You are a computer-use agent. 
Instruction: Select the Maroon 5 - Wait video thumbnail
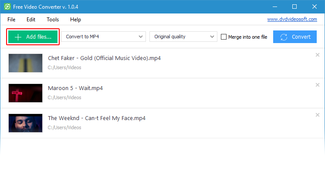[x=26, y=93]
